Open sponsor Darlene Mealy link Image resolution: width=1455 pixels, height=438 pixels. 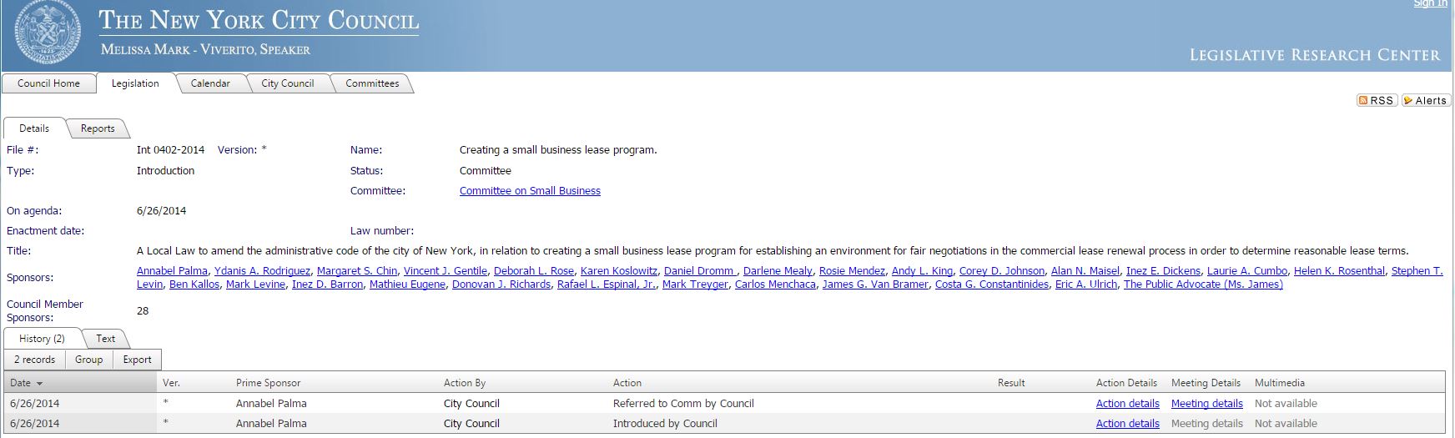[x=778, y=271]
